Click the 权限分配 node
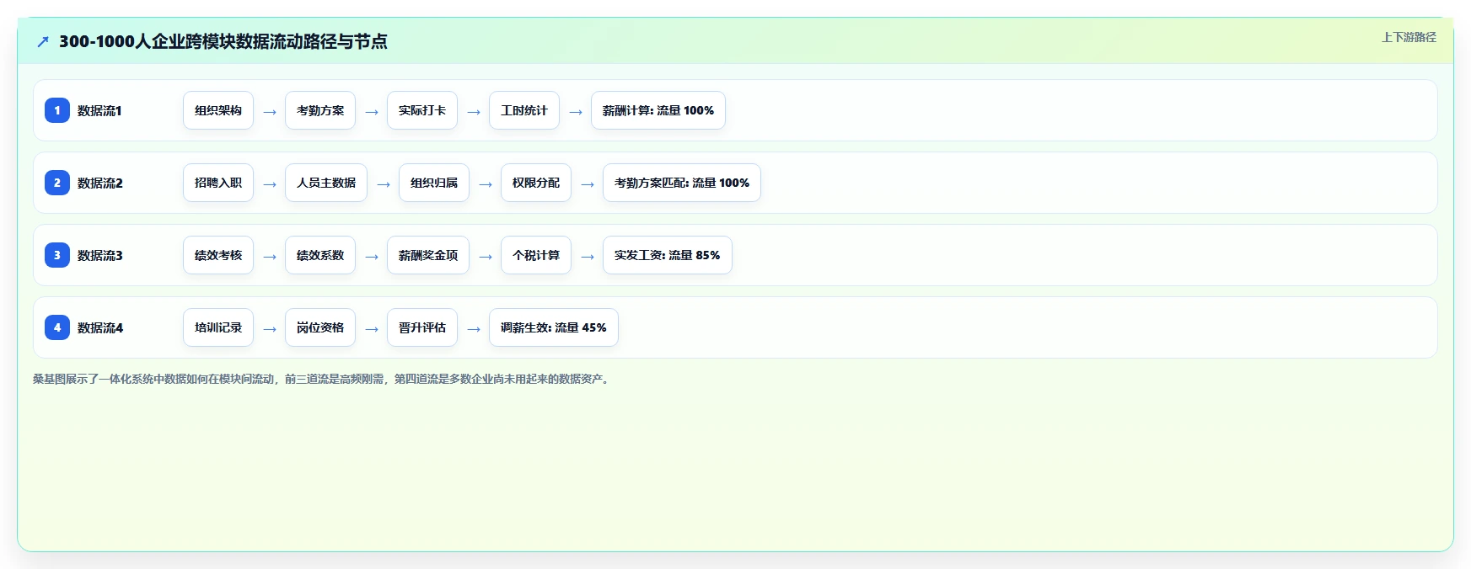The width and height of the screenshot is (1471, 569). (x=536, y=183)
